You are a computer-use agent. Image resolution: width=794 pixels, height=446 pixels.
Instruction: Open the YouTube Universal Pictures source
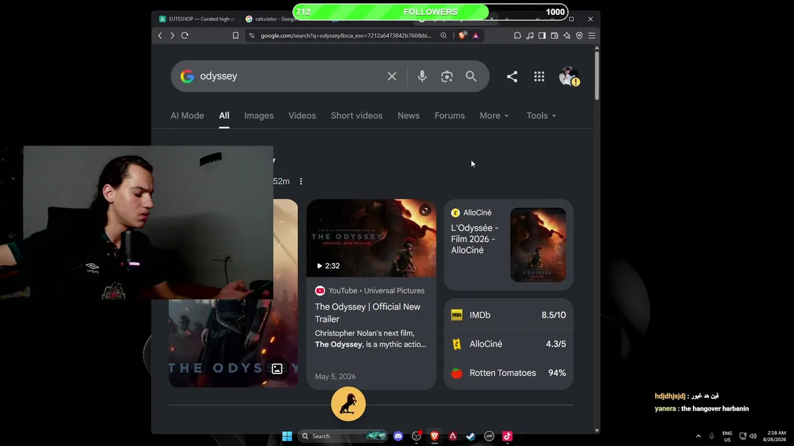370,291
